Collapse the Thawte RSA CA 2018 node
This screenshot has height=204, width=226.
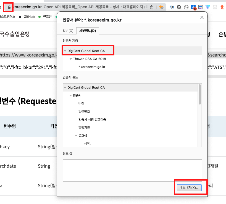(x=70, y=59)
